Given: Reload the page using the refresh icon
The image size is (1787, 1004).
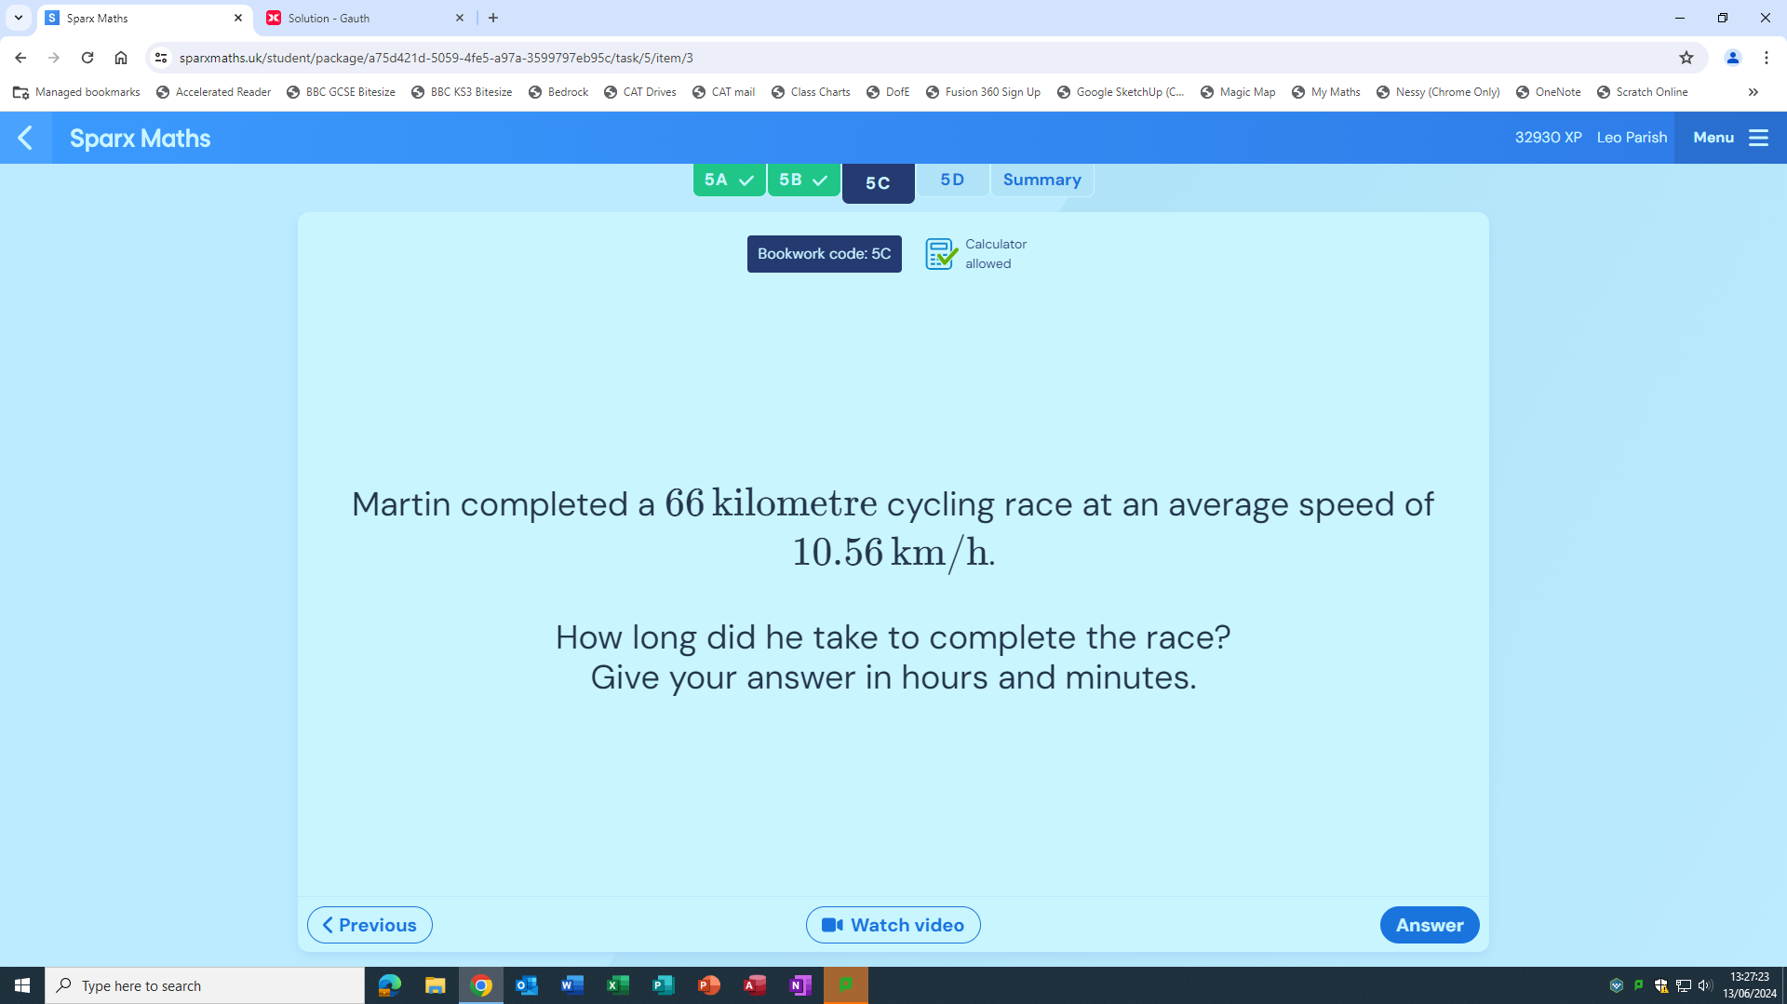Looking at the screenshot, I should pyautogui.click(x=87, y=58).
